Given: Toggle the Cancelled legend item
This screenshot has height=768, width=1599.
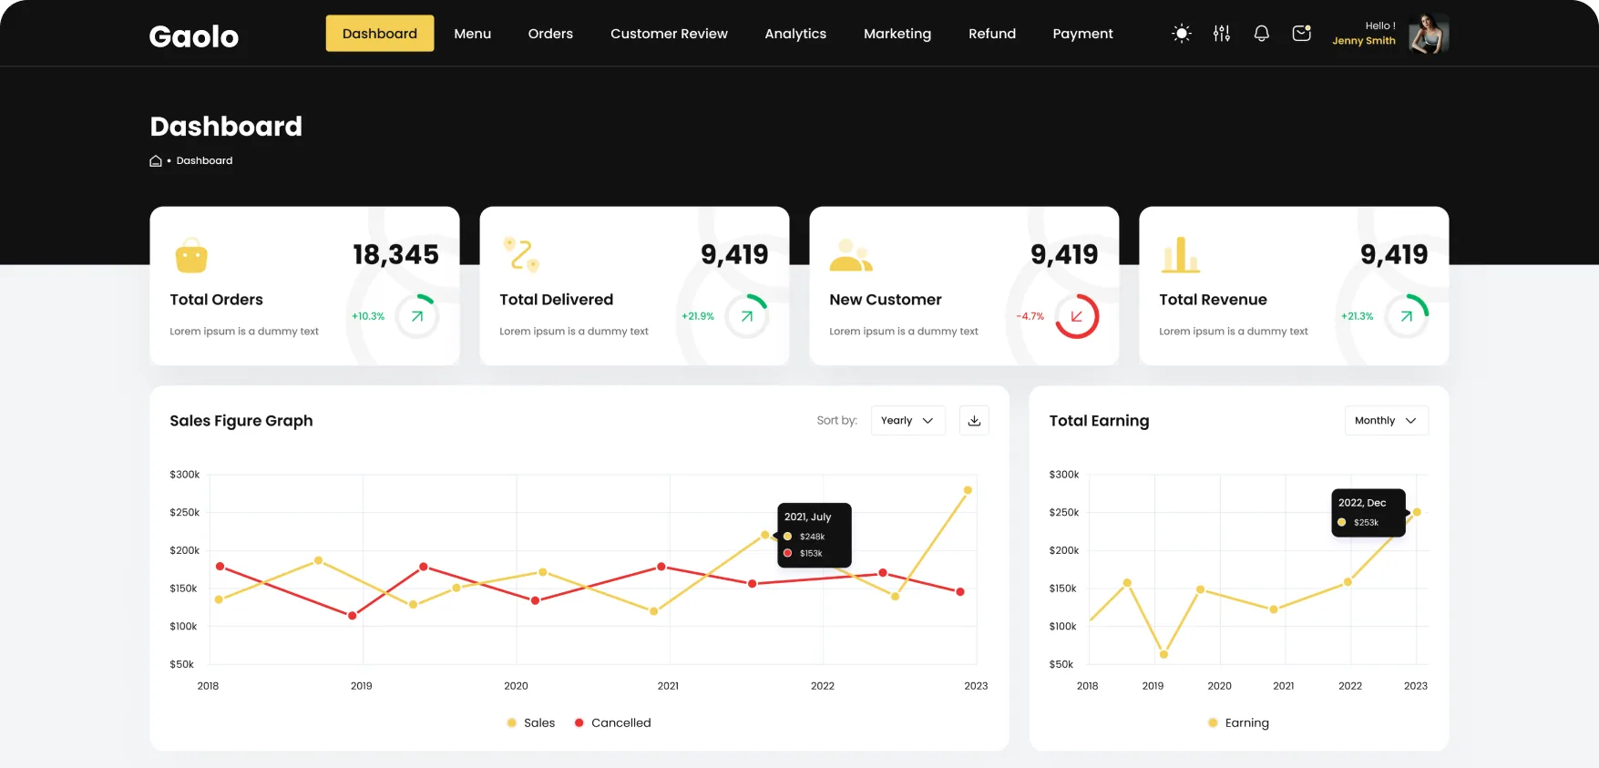Looking at the screenshot, I should pos(613,722).
